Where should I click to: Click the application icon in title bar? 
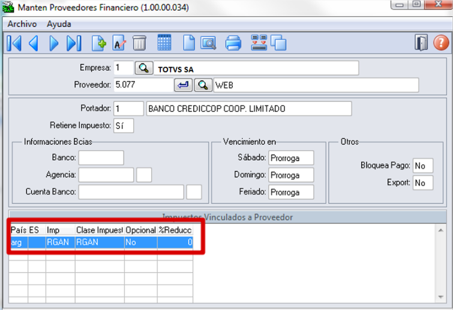coord(8,7)
